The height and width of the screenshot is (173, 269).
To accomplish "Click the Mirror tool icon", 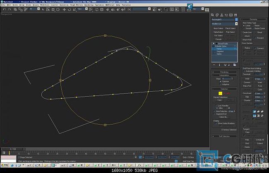I will (x=154, y=9).
